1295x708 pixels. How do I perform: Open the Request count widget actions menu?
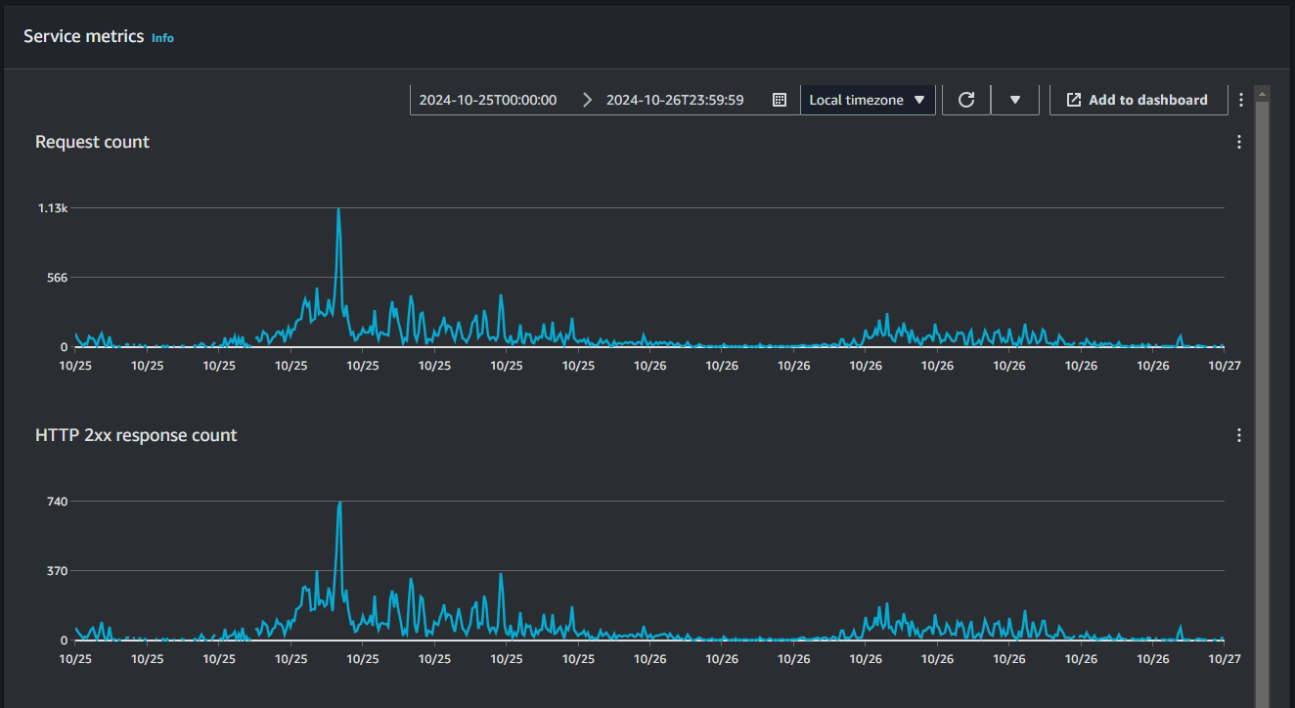tap(1239, 142)
